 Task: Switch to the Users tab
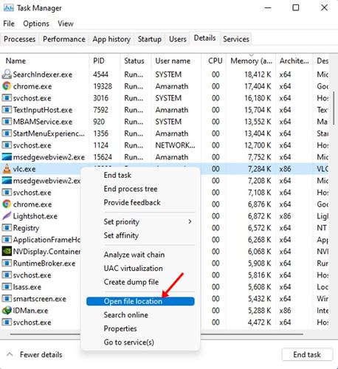pos(178,39)
